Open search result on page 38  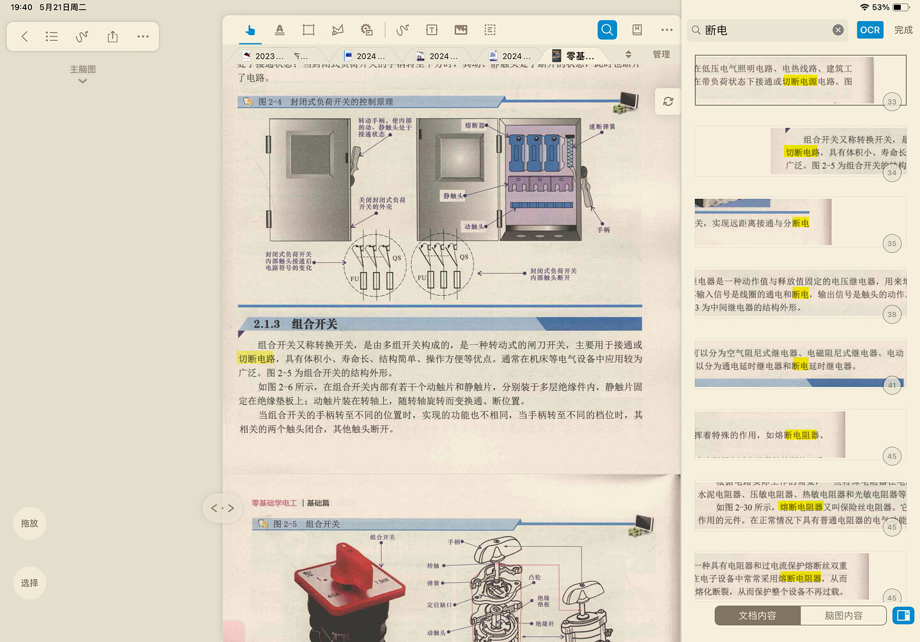(801, 294)
